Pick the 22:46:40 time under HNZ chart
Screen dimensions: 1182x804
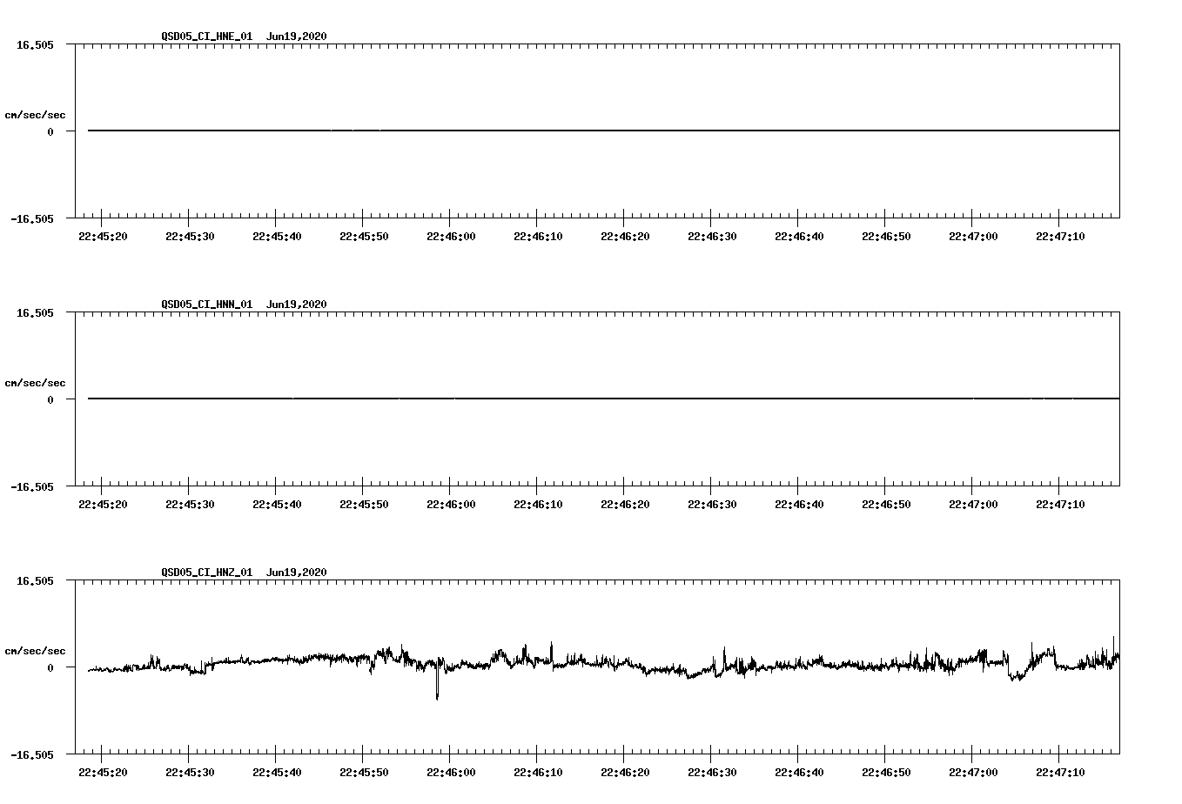[799, 773]
